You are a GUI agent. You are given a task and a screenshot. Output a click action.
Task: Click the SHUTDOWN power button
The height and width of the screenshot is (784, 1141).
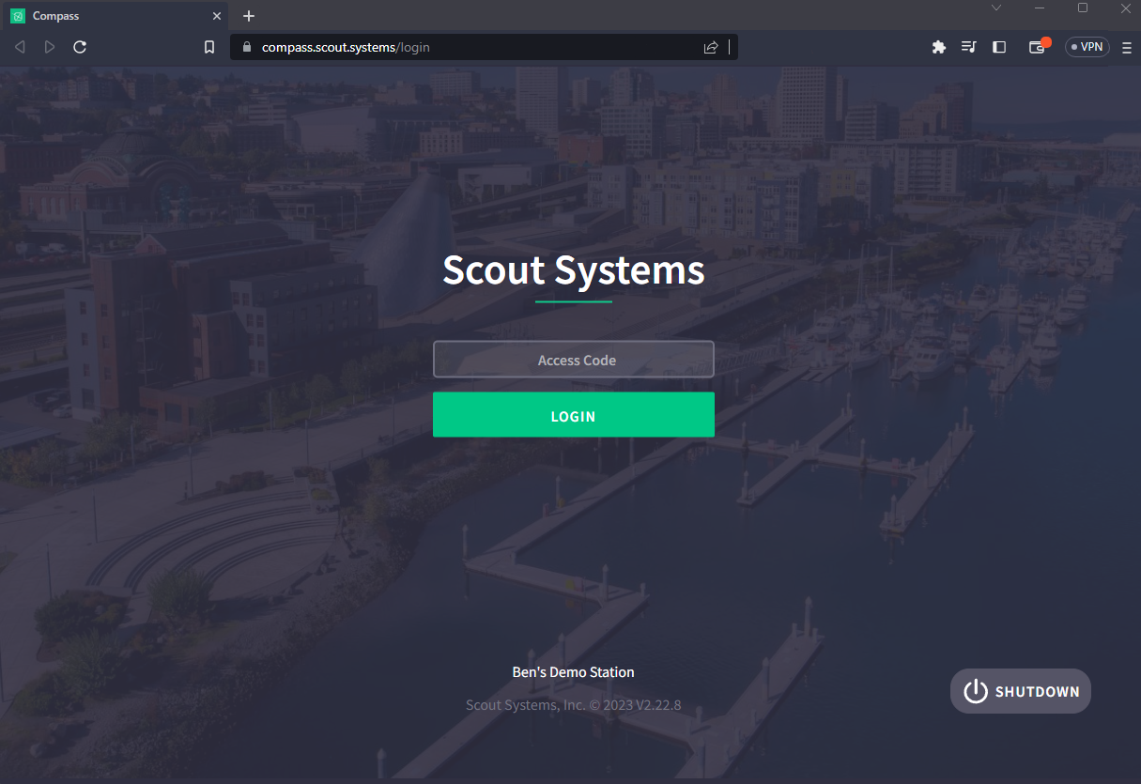(x=1021, y=691)
